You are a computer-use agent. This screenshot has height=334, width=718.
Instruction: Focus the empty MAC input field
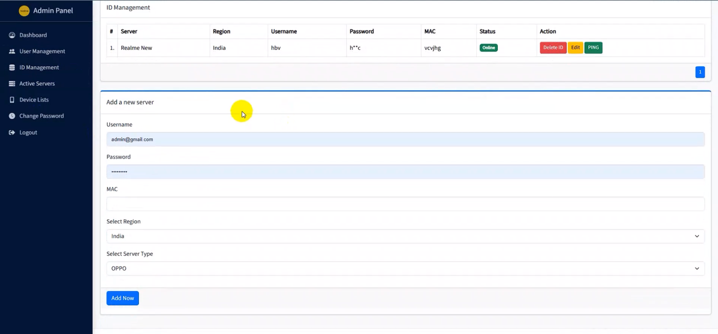(x=405, y=204)
